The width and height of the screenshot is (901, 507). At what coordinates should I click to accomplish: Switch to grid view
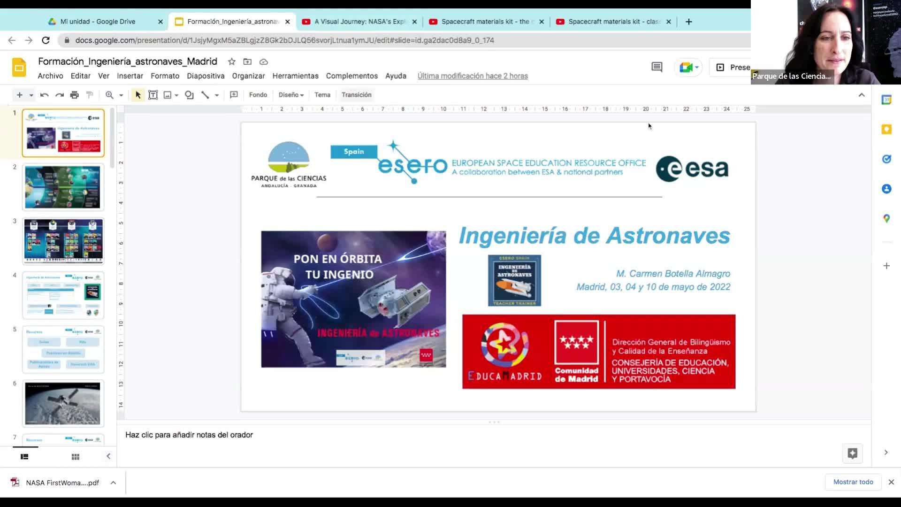pyautogui.click(x=75, y=457)
